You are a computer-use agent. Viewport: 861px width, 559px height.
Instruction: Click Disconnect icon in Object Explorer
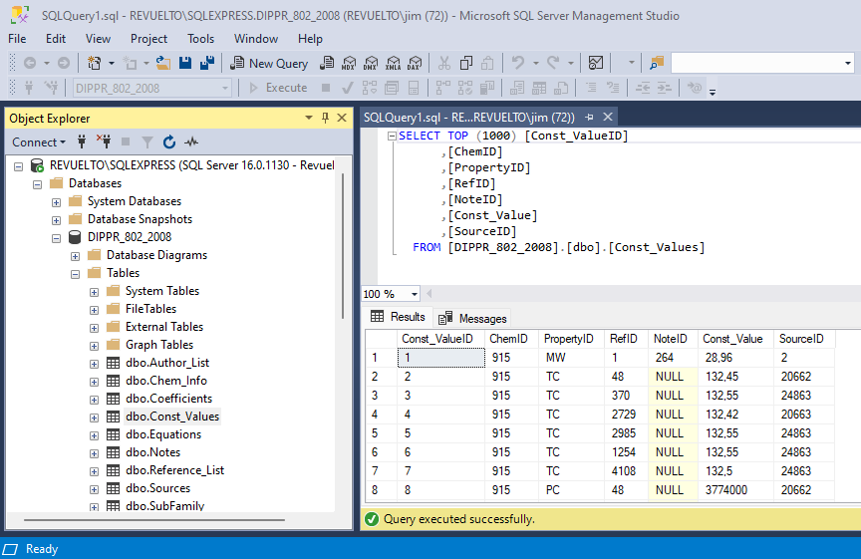pyautogui.click(x=104, y=142)
